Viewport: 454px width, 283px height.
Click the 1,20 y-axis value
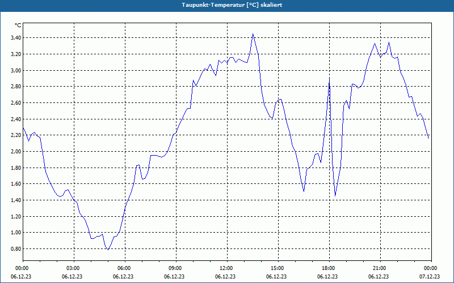(x=16, y=216)
